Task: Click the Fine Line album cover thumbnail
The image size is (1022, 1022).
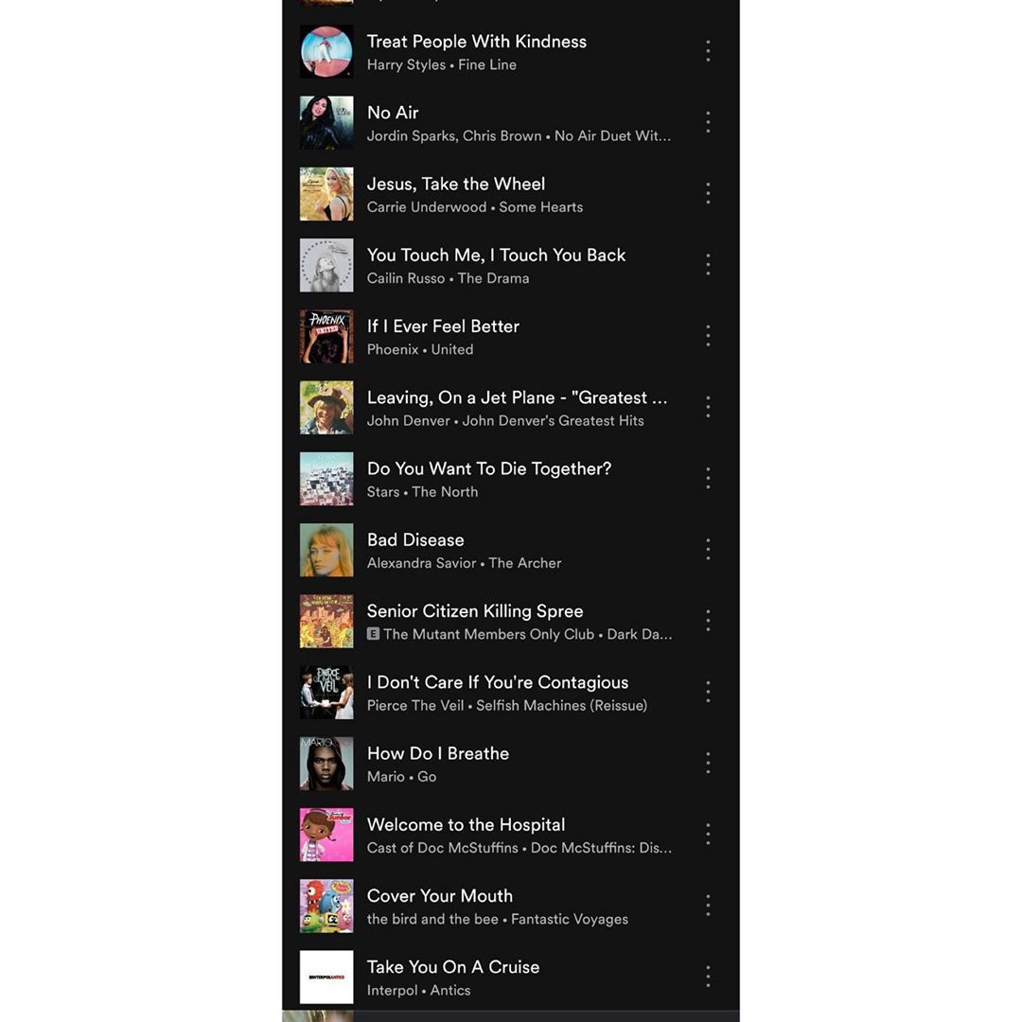Action: 326,51
